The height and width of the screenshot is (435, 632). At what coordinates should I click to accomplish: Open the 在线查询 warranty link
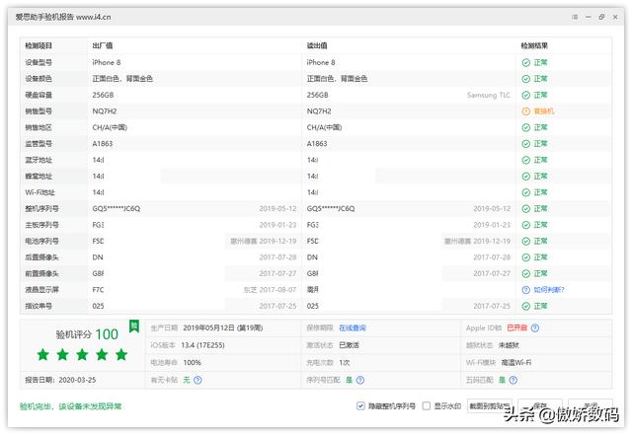tap(353, 327)
